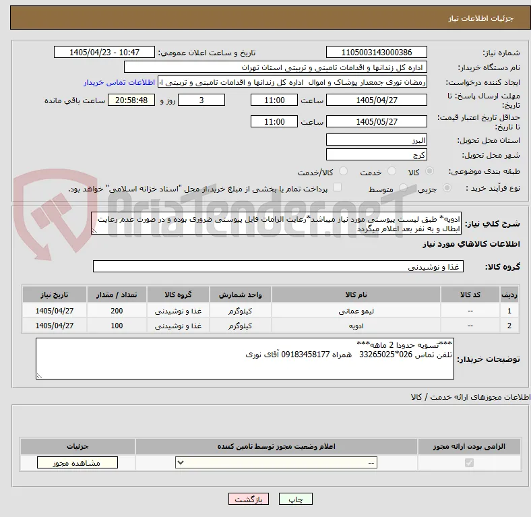The width and height of the screenshot is (531, 517).
Task: Click the تعداد / مقدار column header
Action: (x=117, y=295)
